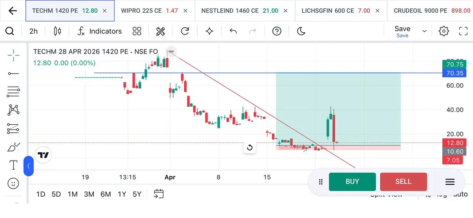Set range to 1Y

122,194
